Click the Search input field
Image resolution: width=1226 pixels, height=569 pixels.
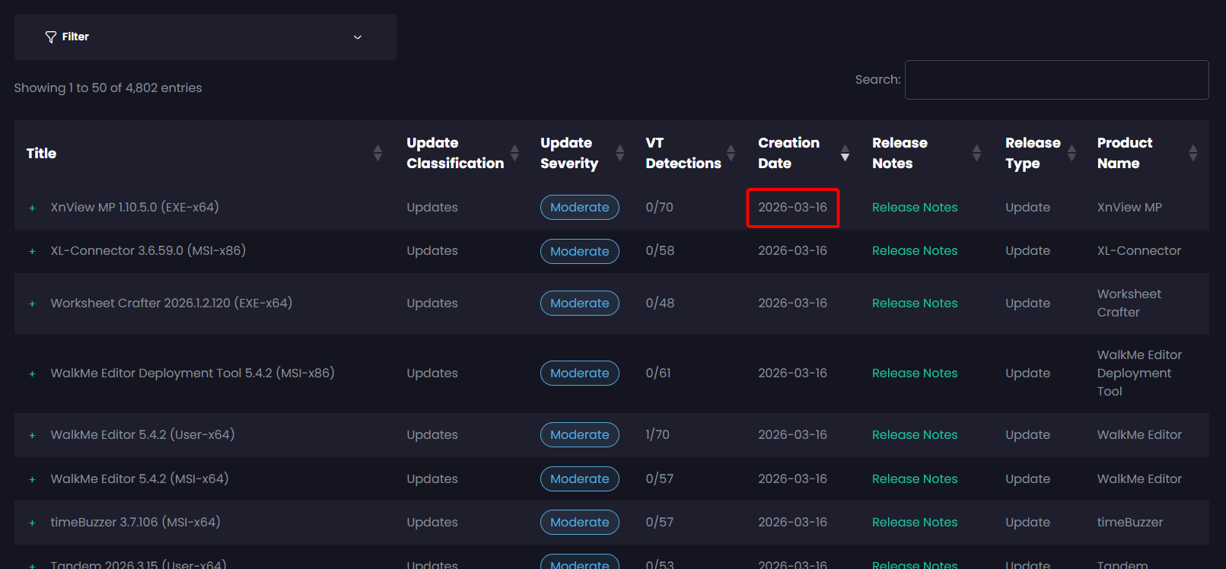point(1056,80)
